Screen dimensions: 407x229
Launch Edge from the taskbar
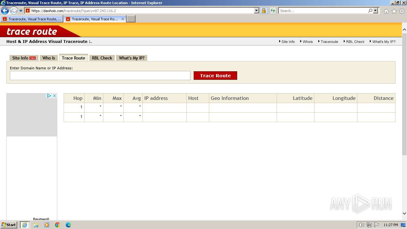coord(68,225)
